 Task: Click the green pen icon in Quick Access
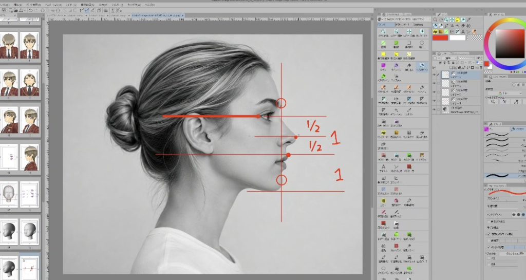point(383,77)
